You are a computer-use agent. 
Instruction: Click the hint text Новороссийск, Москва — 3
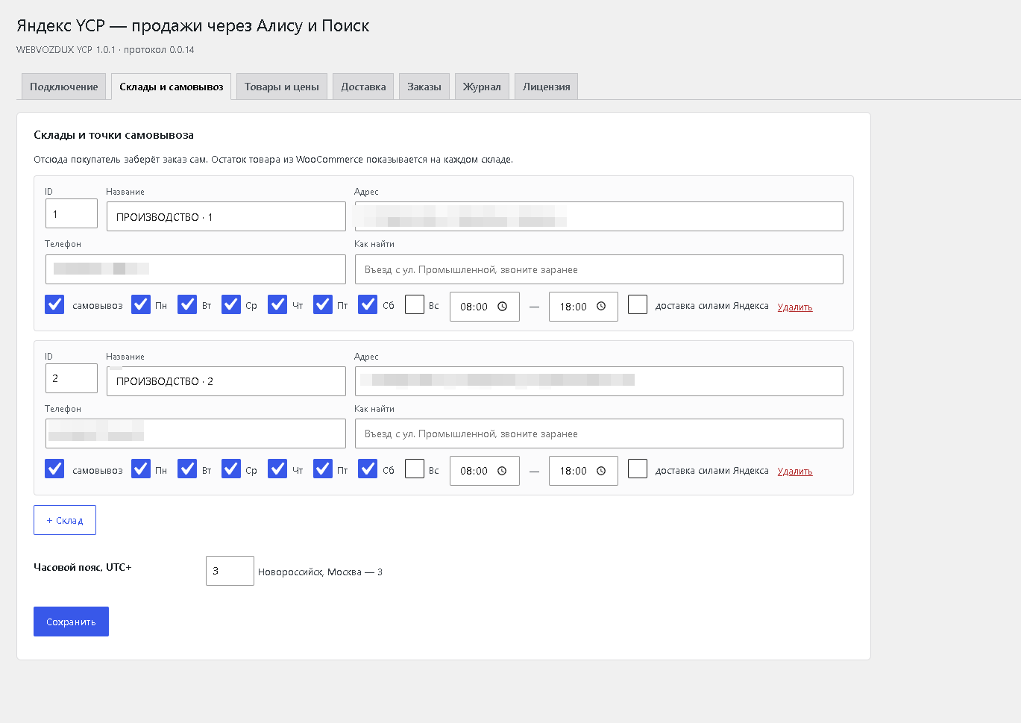pyautogui.click(x=320, y=572)
